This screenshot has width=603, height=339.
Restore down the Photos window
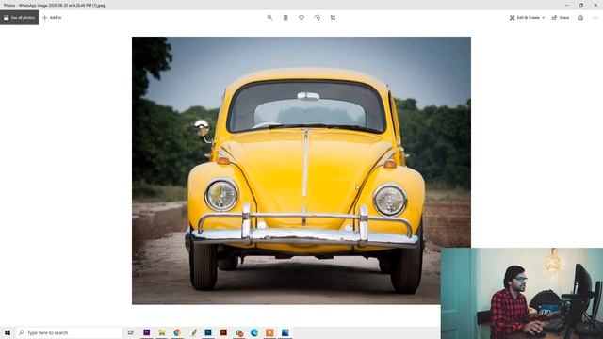[581, 5]
